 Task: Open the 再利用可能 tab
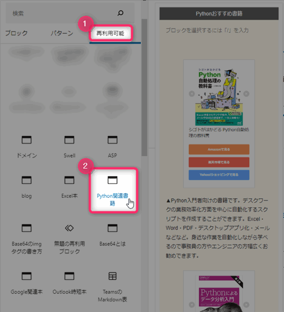111,33
